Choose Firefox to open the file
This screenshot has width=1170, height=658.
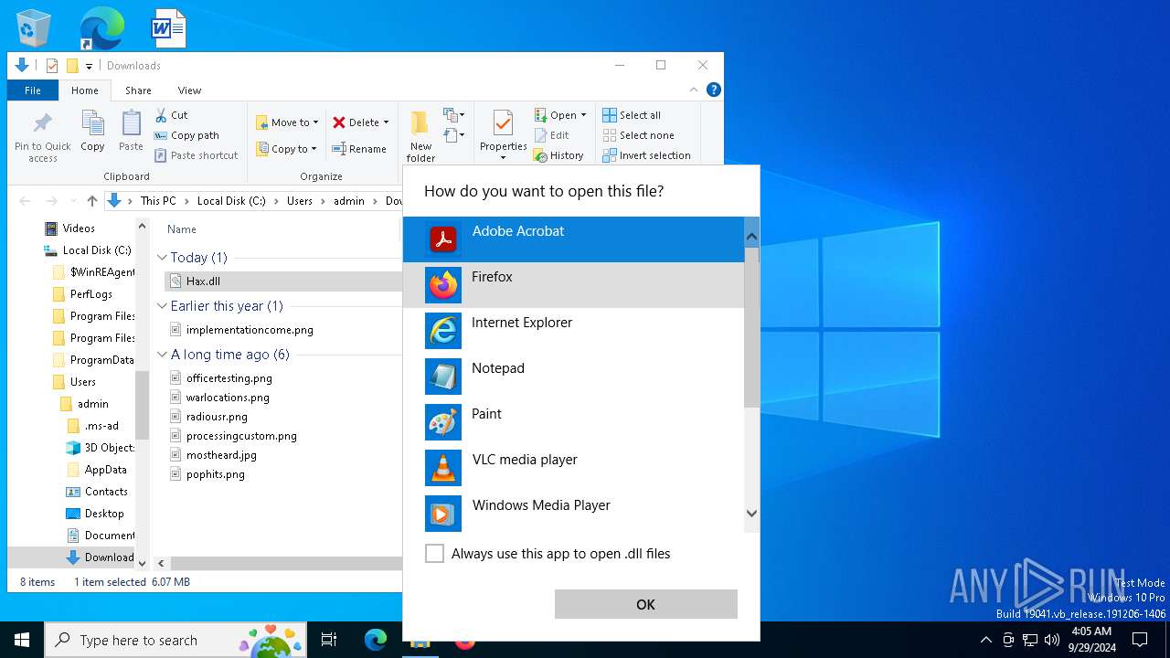click(573, 285)
